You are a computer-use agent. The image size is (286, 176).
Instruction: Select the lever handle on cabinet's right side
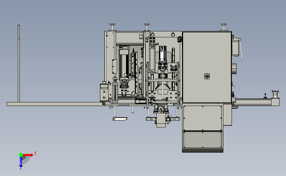240,49
